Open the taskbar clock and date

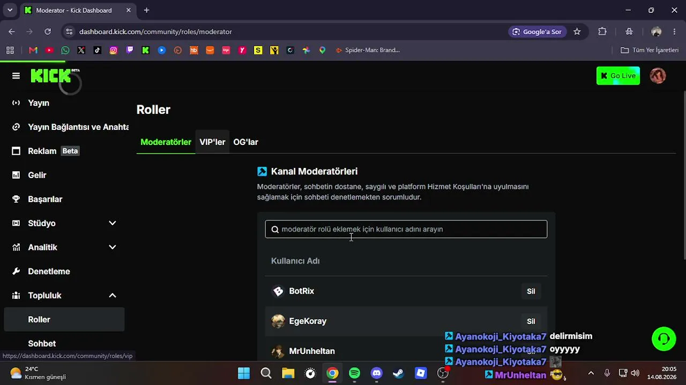[662, 373]
